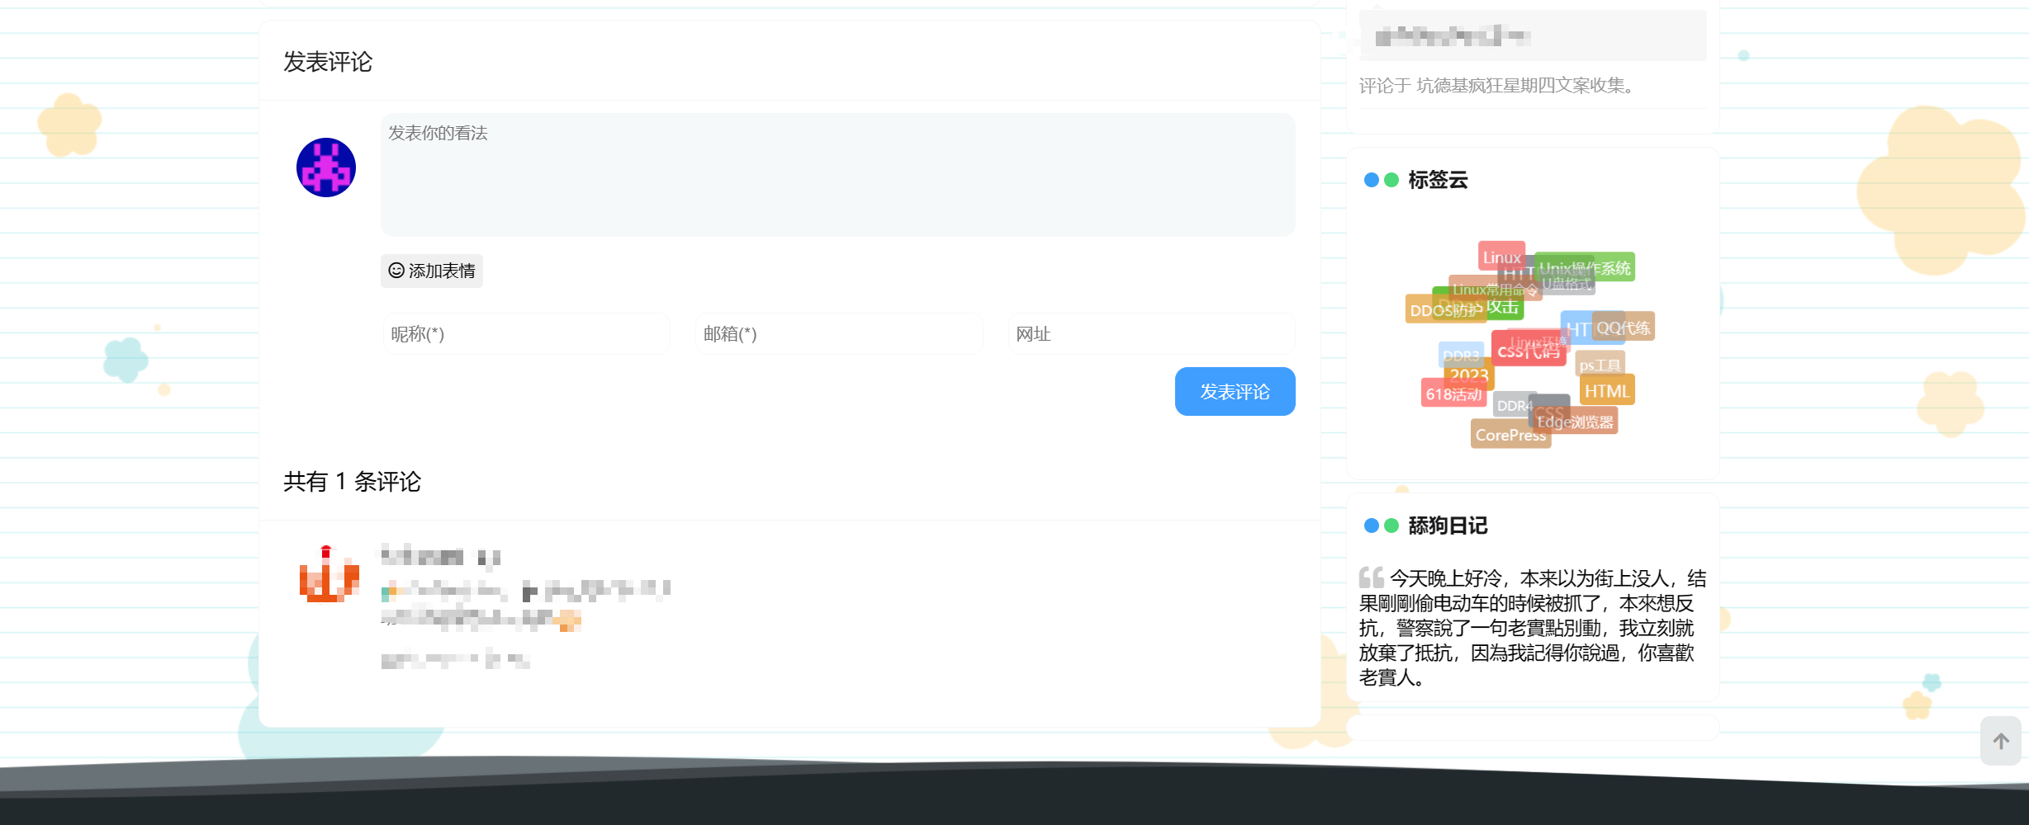Image resolution: width=2029 pixels, height=825 pixels.
Task: Click the smiley face icon beside 添加表情
Action: pos(396,271)
